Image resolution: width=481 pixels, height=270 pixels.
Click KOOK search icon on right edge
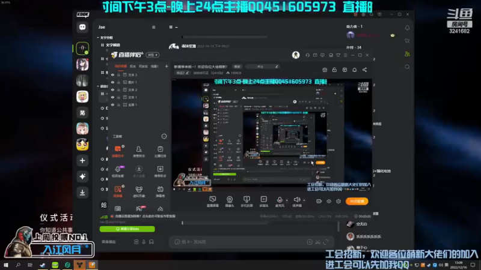coord(407,67)
